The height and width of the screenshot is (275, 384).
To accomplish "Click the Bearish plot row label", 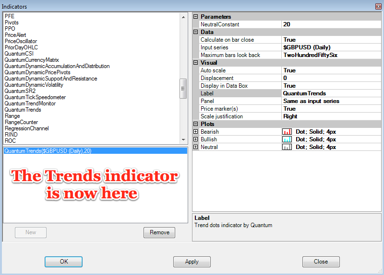I will click(x=210, y=132).
